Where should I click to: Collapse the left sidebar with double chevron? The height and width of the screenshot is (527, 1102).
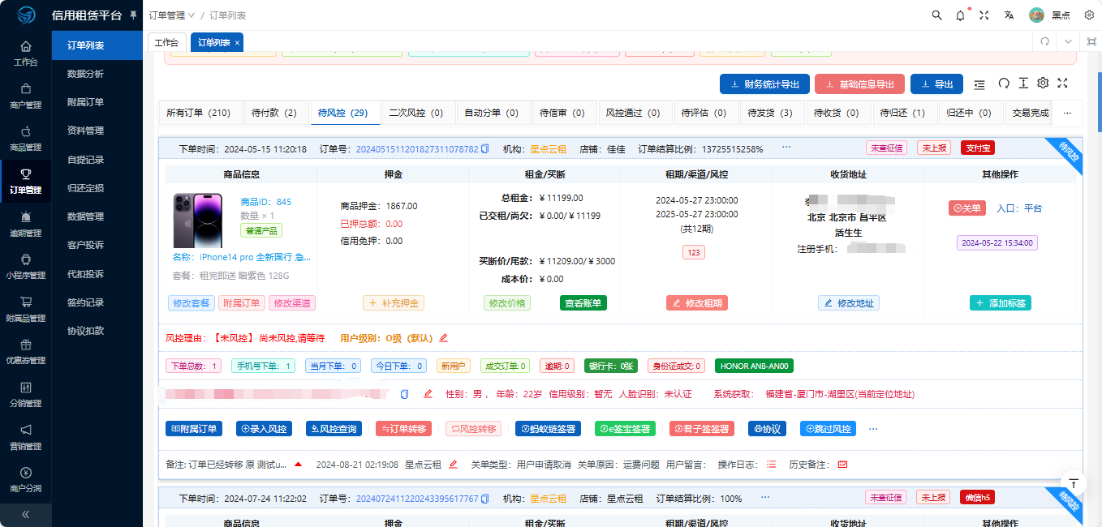point(26,514)
